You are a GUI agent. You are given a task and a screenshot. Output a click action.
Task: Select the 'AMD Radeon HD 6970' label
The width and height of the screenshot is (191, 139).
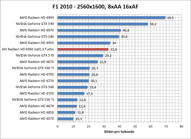pyautogui.click(x=37, y=30)
